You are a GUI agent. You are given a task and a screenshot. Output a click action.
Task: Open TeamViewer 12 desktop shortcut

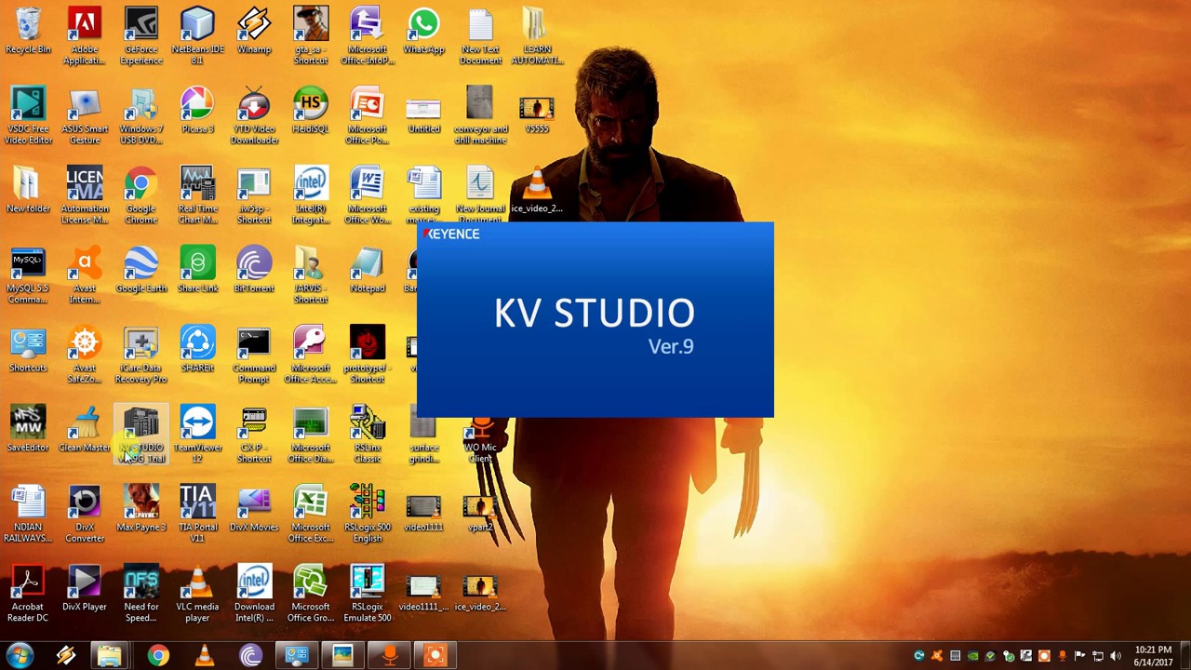(x=197, y=435)
